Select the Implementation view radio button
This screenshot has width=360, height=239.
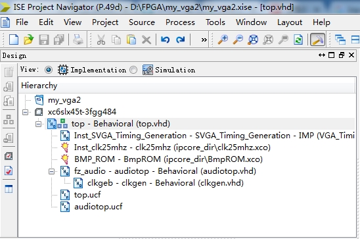click(x=49, y=70)
